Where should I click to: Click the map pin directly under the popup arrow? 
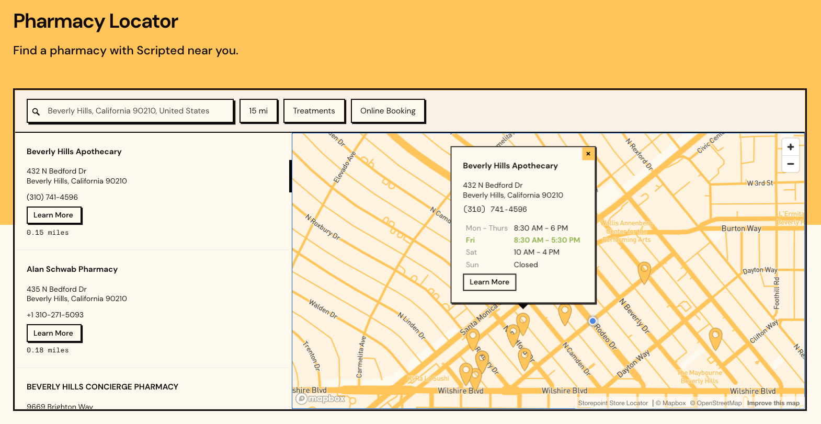(523, 323)
